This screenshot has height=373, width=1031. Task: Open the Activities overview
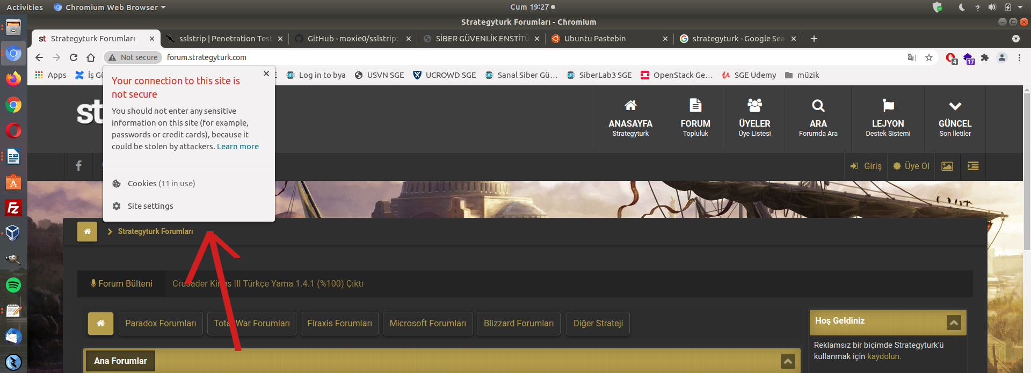coord(25,7)
